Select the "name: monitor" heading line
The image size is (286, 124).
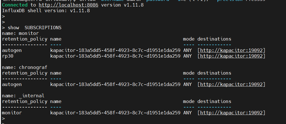point(20,33)
